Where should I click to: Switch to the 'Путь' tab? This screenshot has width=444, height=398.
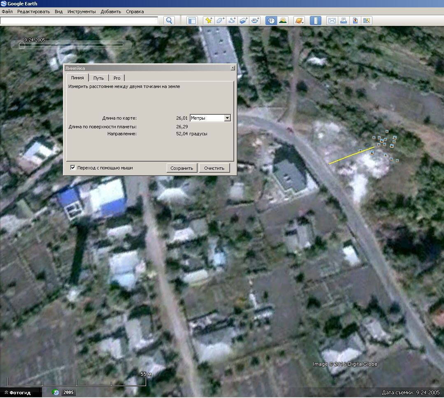98,78
